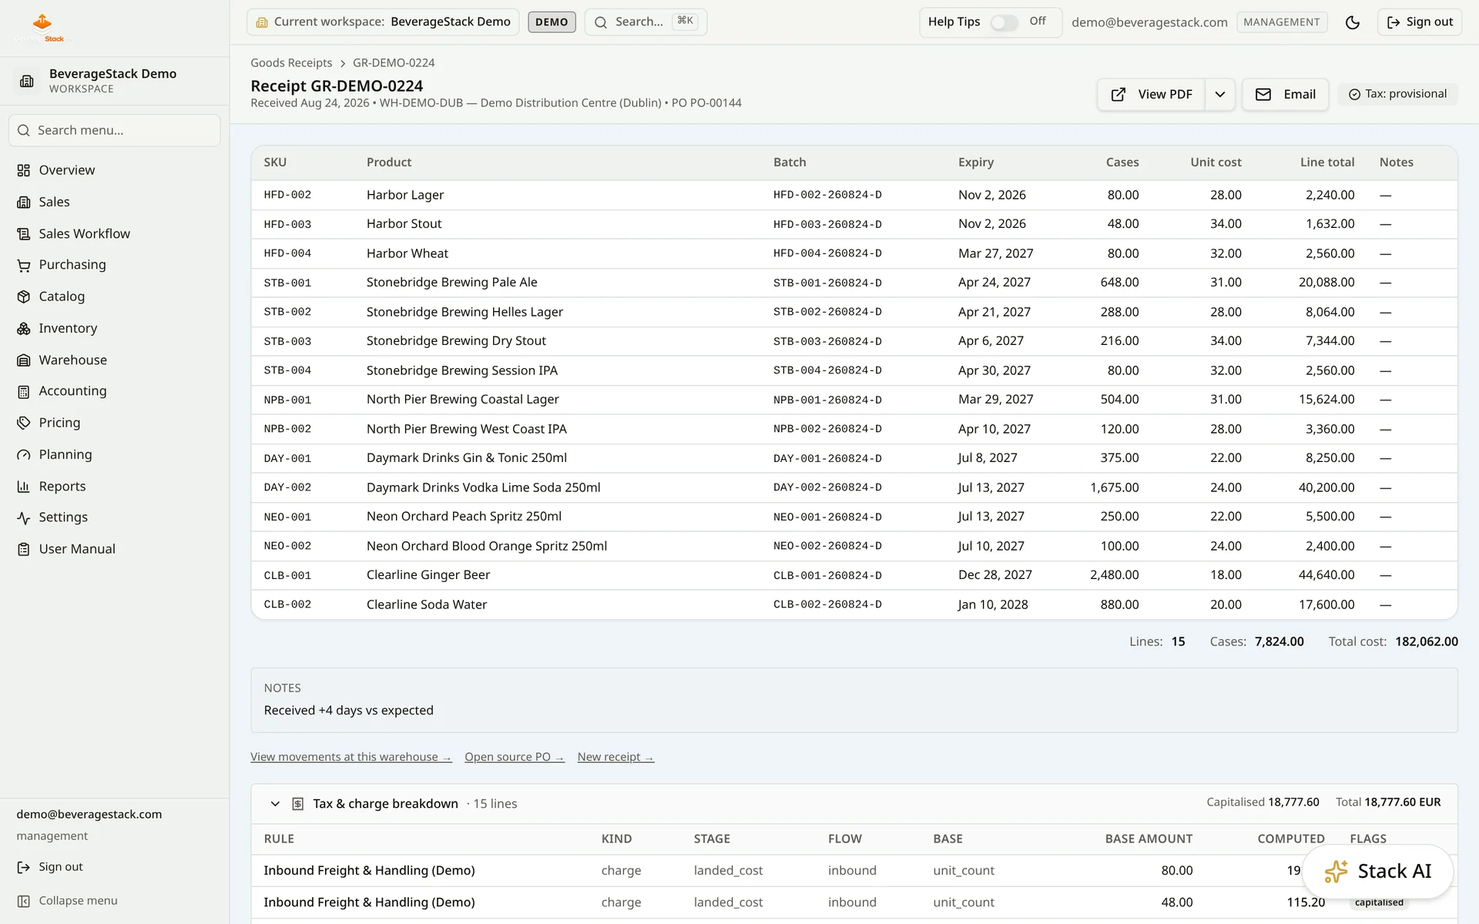
Task: Open the View PDF dropdown arrow
Action: tap(1220, 95)
